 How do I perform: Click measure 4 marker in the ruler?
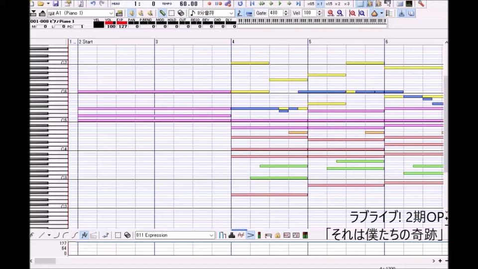coord(233,42)
